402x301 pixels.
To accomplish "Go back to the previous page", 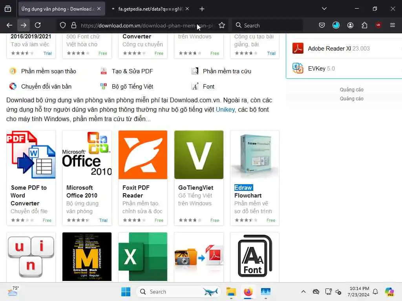I will (x=9, y=25).
